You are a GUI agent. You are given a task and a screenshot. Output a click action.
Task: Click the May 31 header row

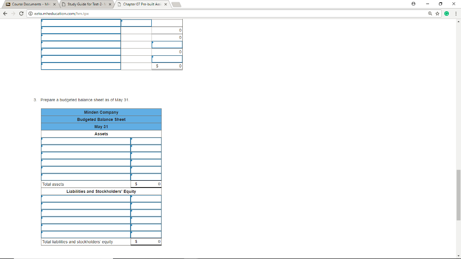[101, 127]
